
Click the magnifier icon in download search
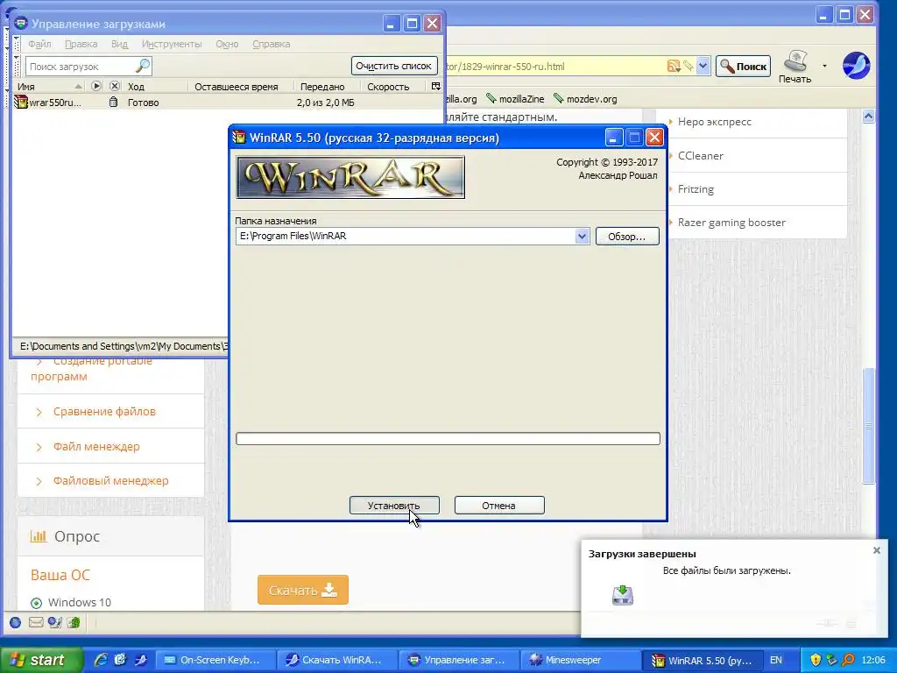pos(143,67)
